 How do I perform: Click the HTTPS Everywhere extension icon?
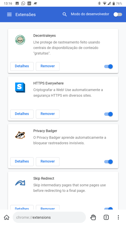tap(20, 87)
